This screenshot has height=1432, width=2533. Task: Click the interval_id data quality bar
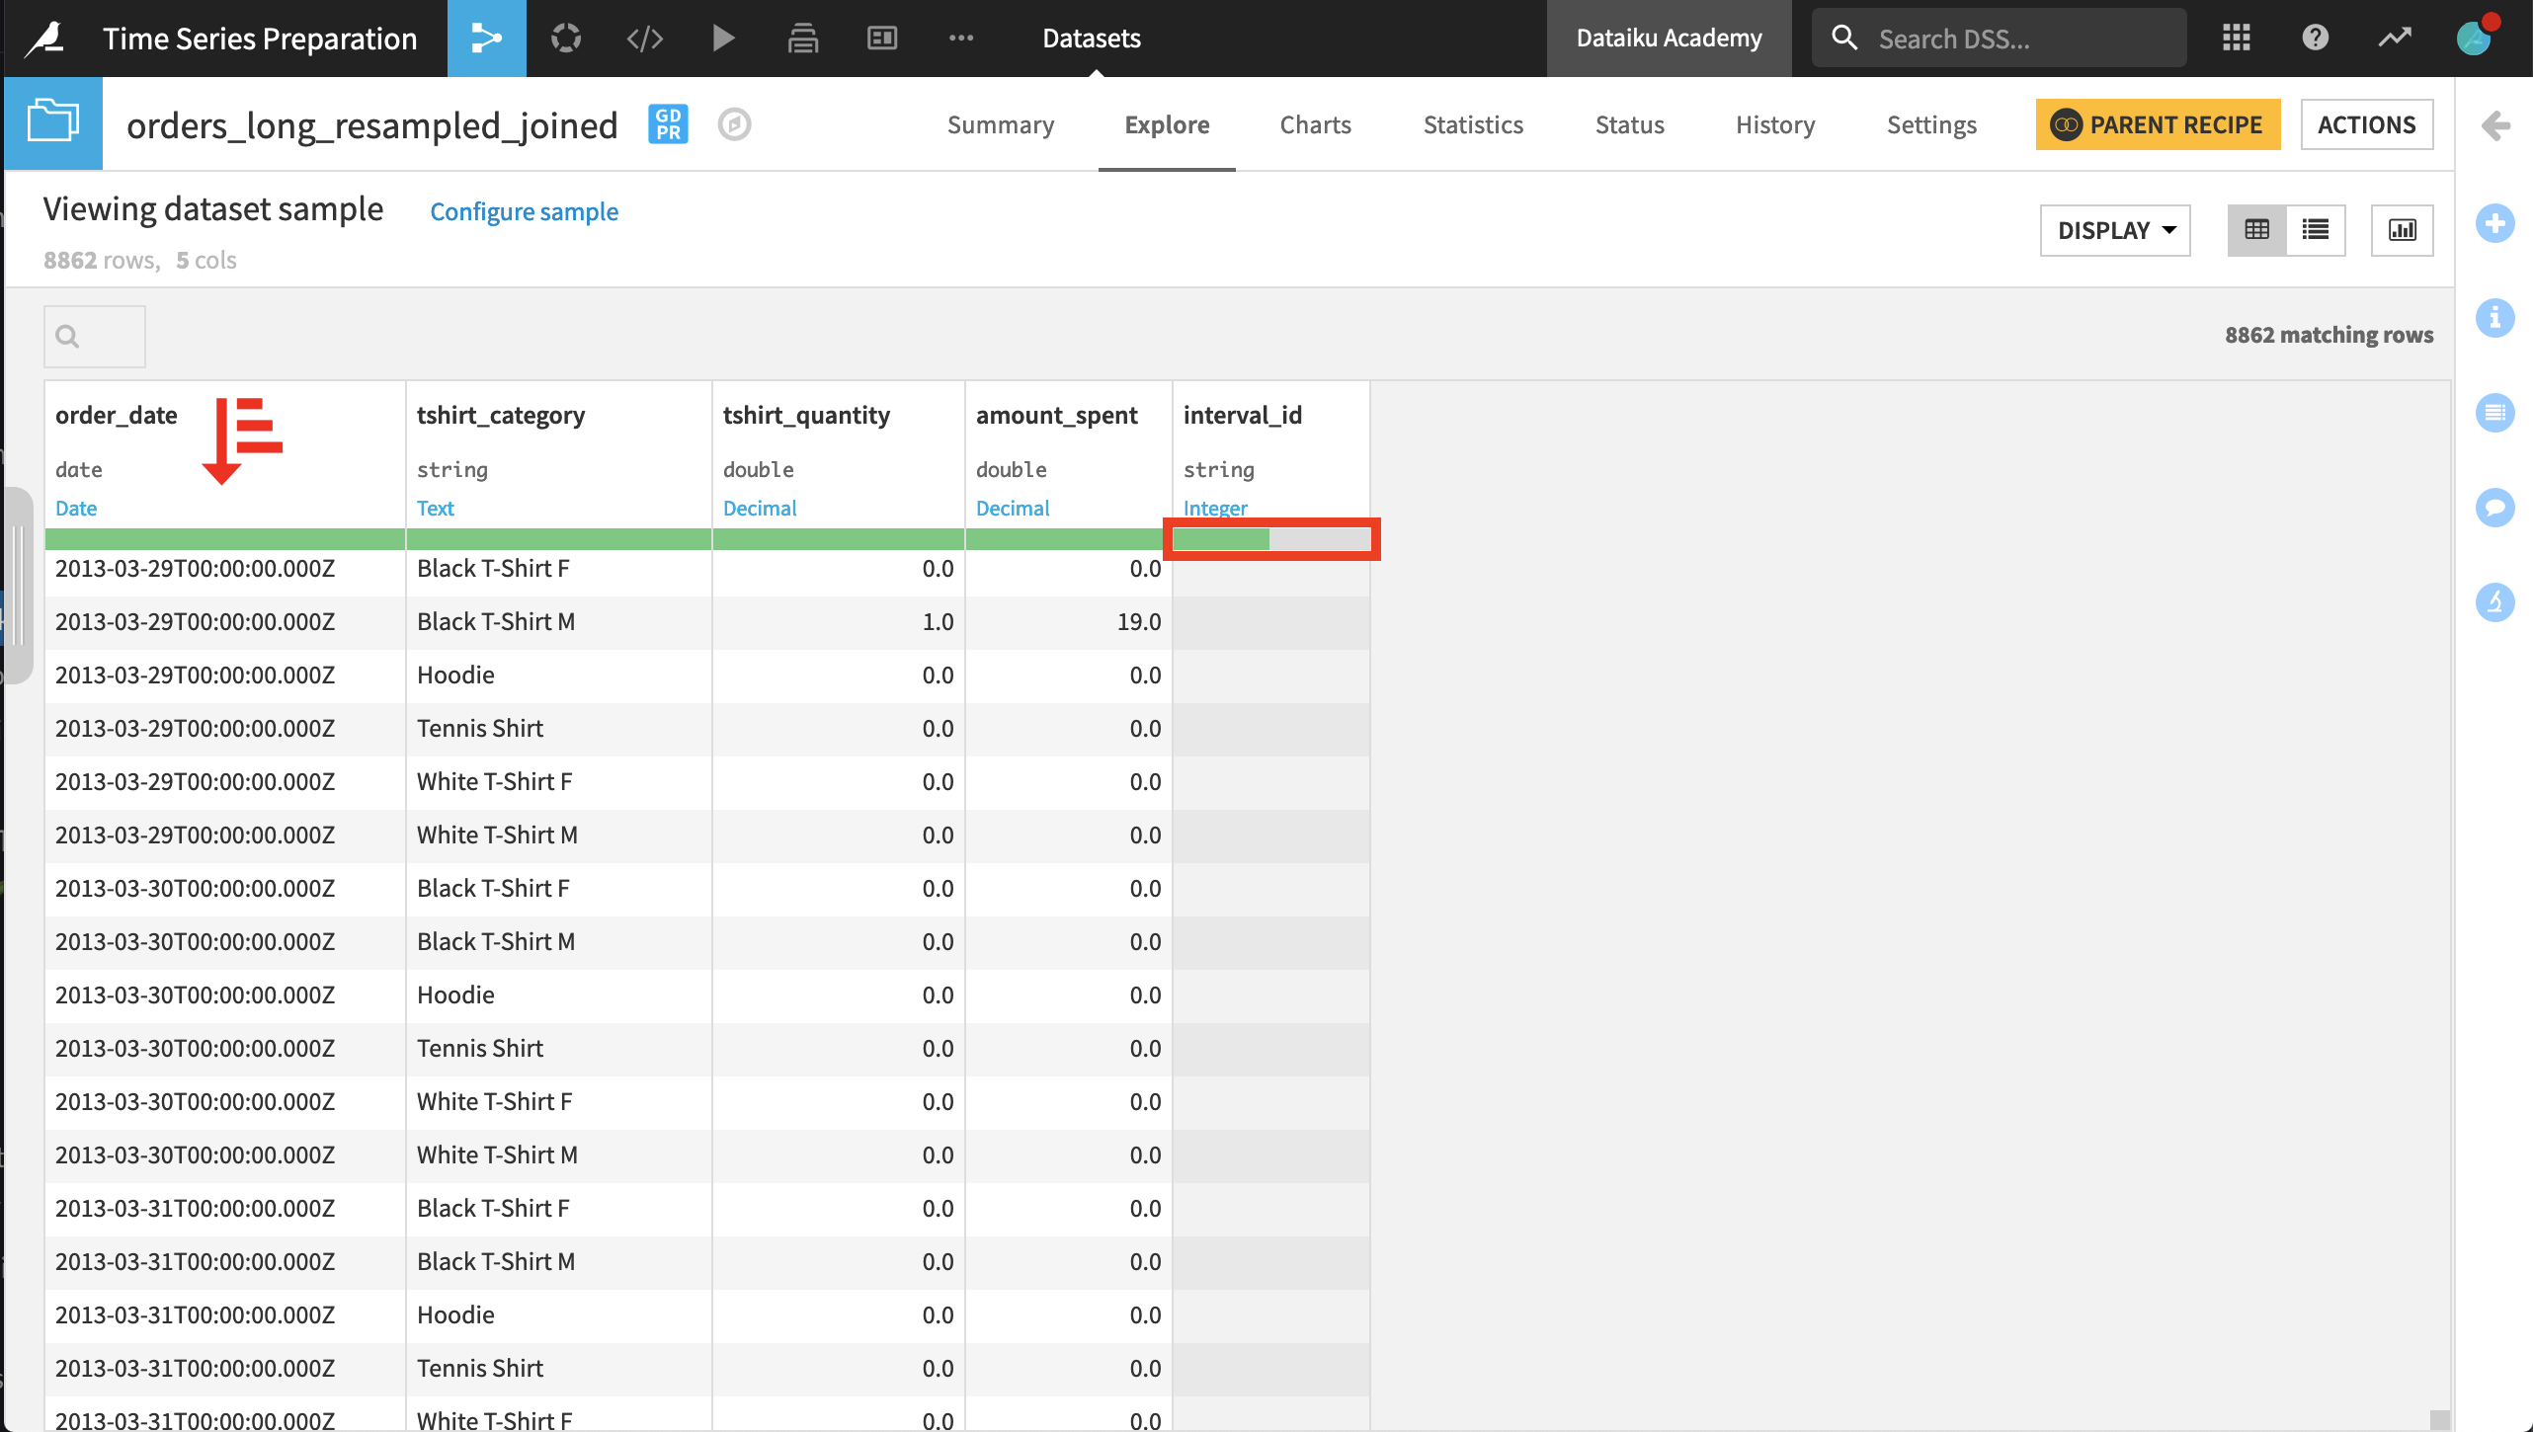pos(1270,539)
